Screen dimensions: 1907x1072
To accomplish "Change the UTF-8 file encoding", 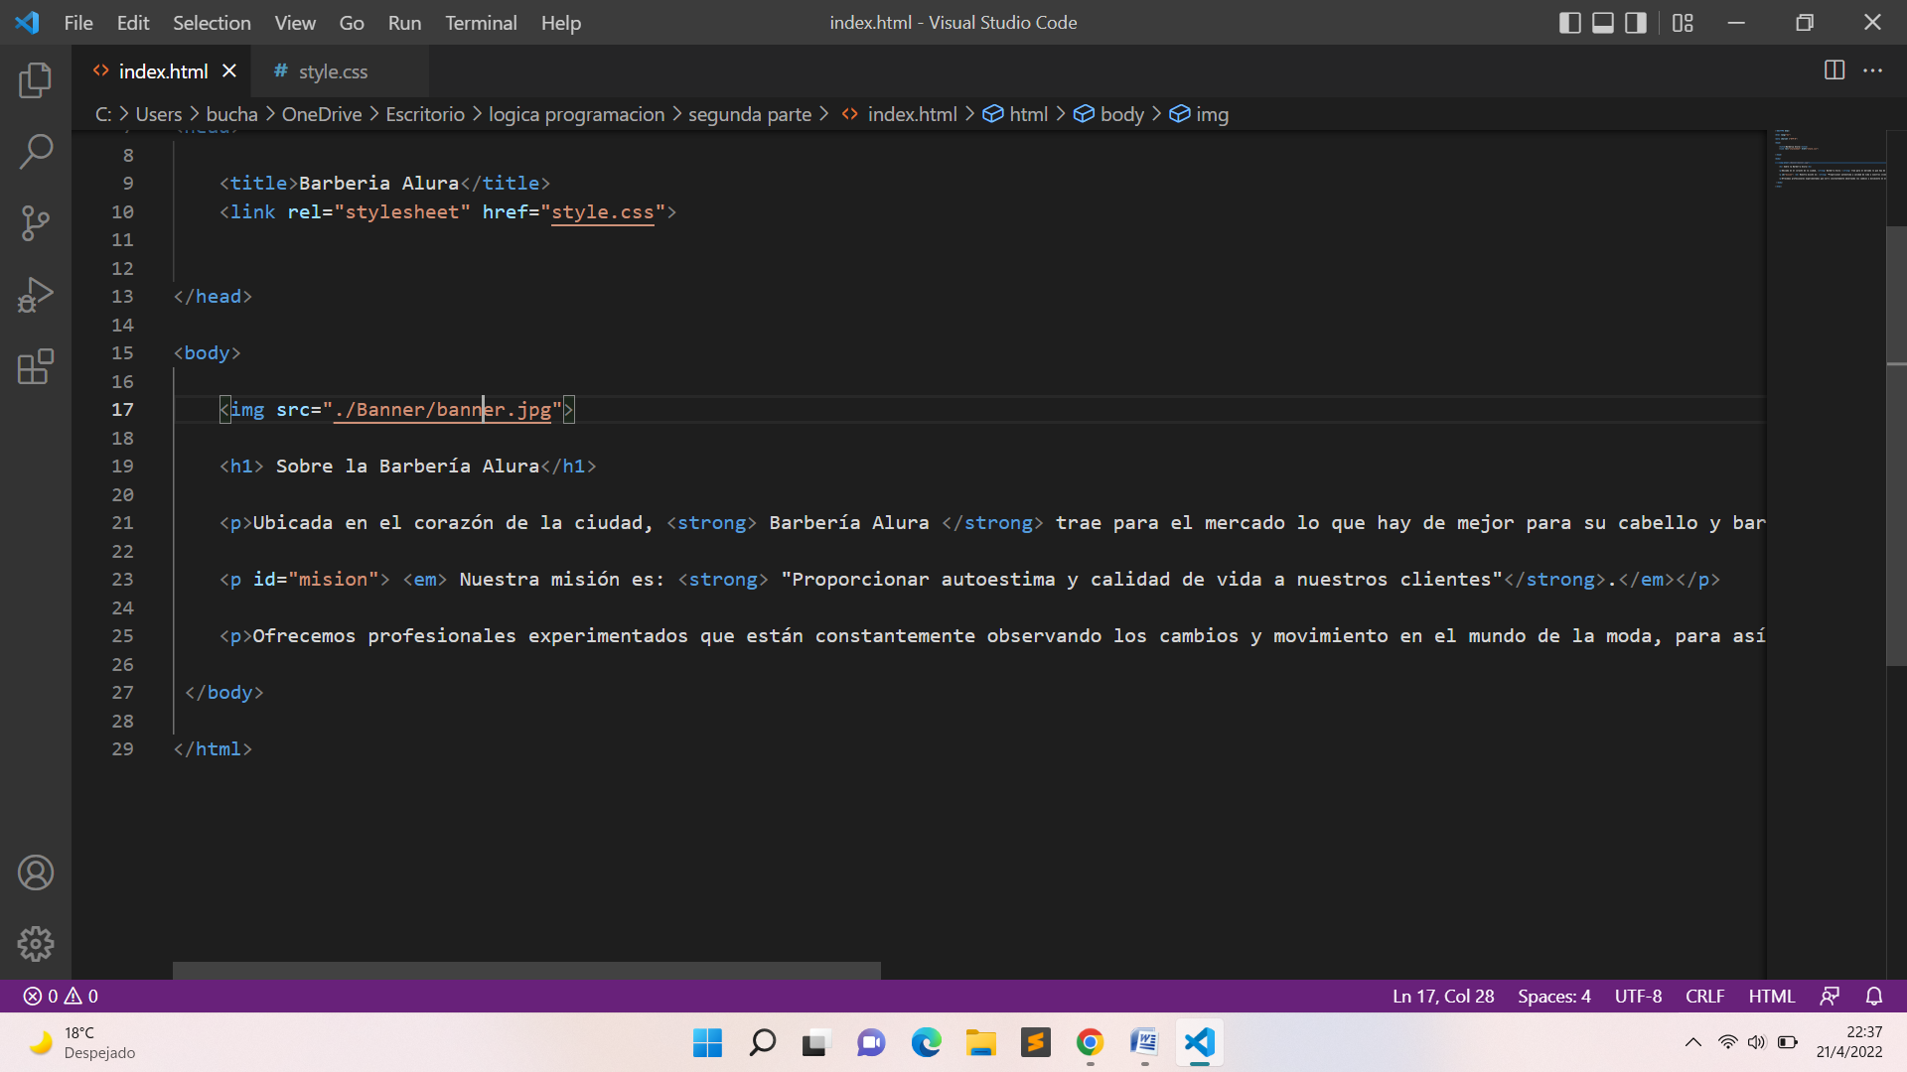I will coord(1638,996).
